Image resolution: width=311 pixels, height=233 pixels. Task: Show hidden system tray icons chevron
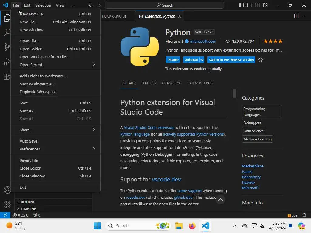[235, 226]
